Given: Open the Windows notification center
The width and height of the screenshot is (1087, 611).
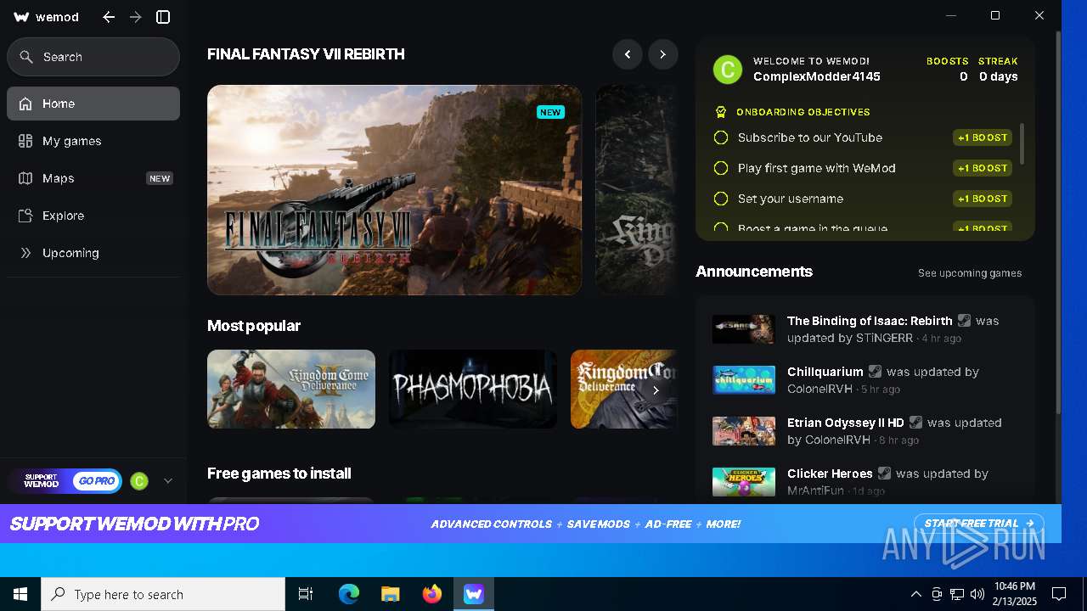Looking at the screenshot, I should point(1059,594).
